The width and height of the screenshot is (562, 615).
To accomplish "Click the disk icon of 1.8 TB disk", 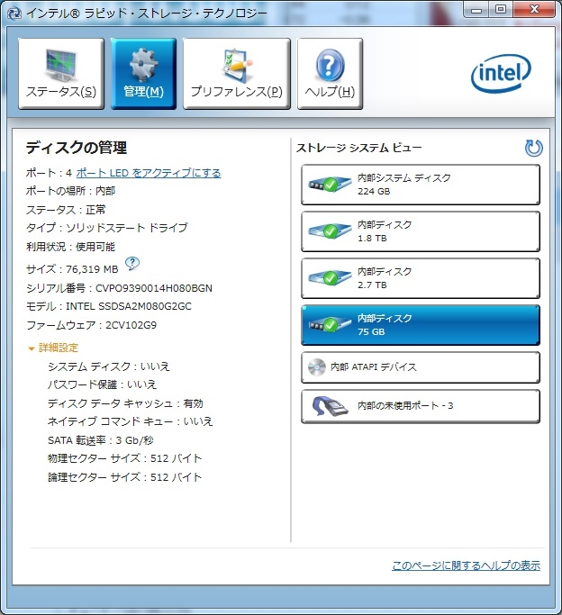I will coord(330,231).
